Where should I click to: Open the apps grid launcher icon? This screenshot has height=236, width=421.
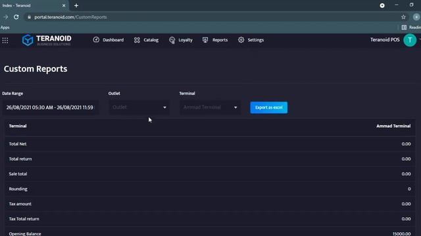5,41
